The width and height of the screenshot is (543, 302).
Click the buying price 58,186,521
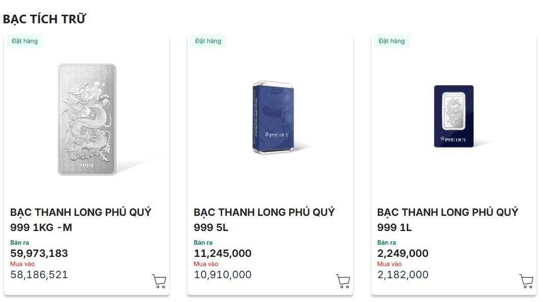tap(39, 275)
